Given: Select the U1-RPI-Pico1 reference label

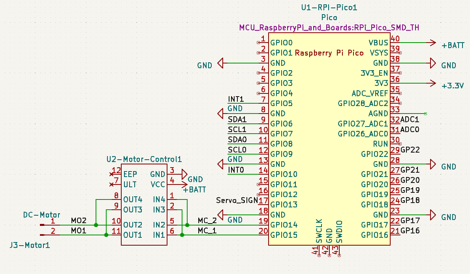Looking at the screenshot, I should coord(329,7).
